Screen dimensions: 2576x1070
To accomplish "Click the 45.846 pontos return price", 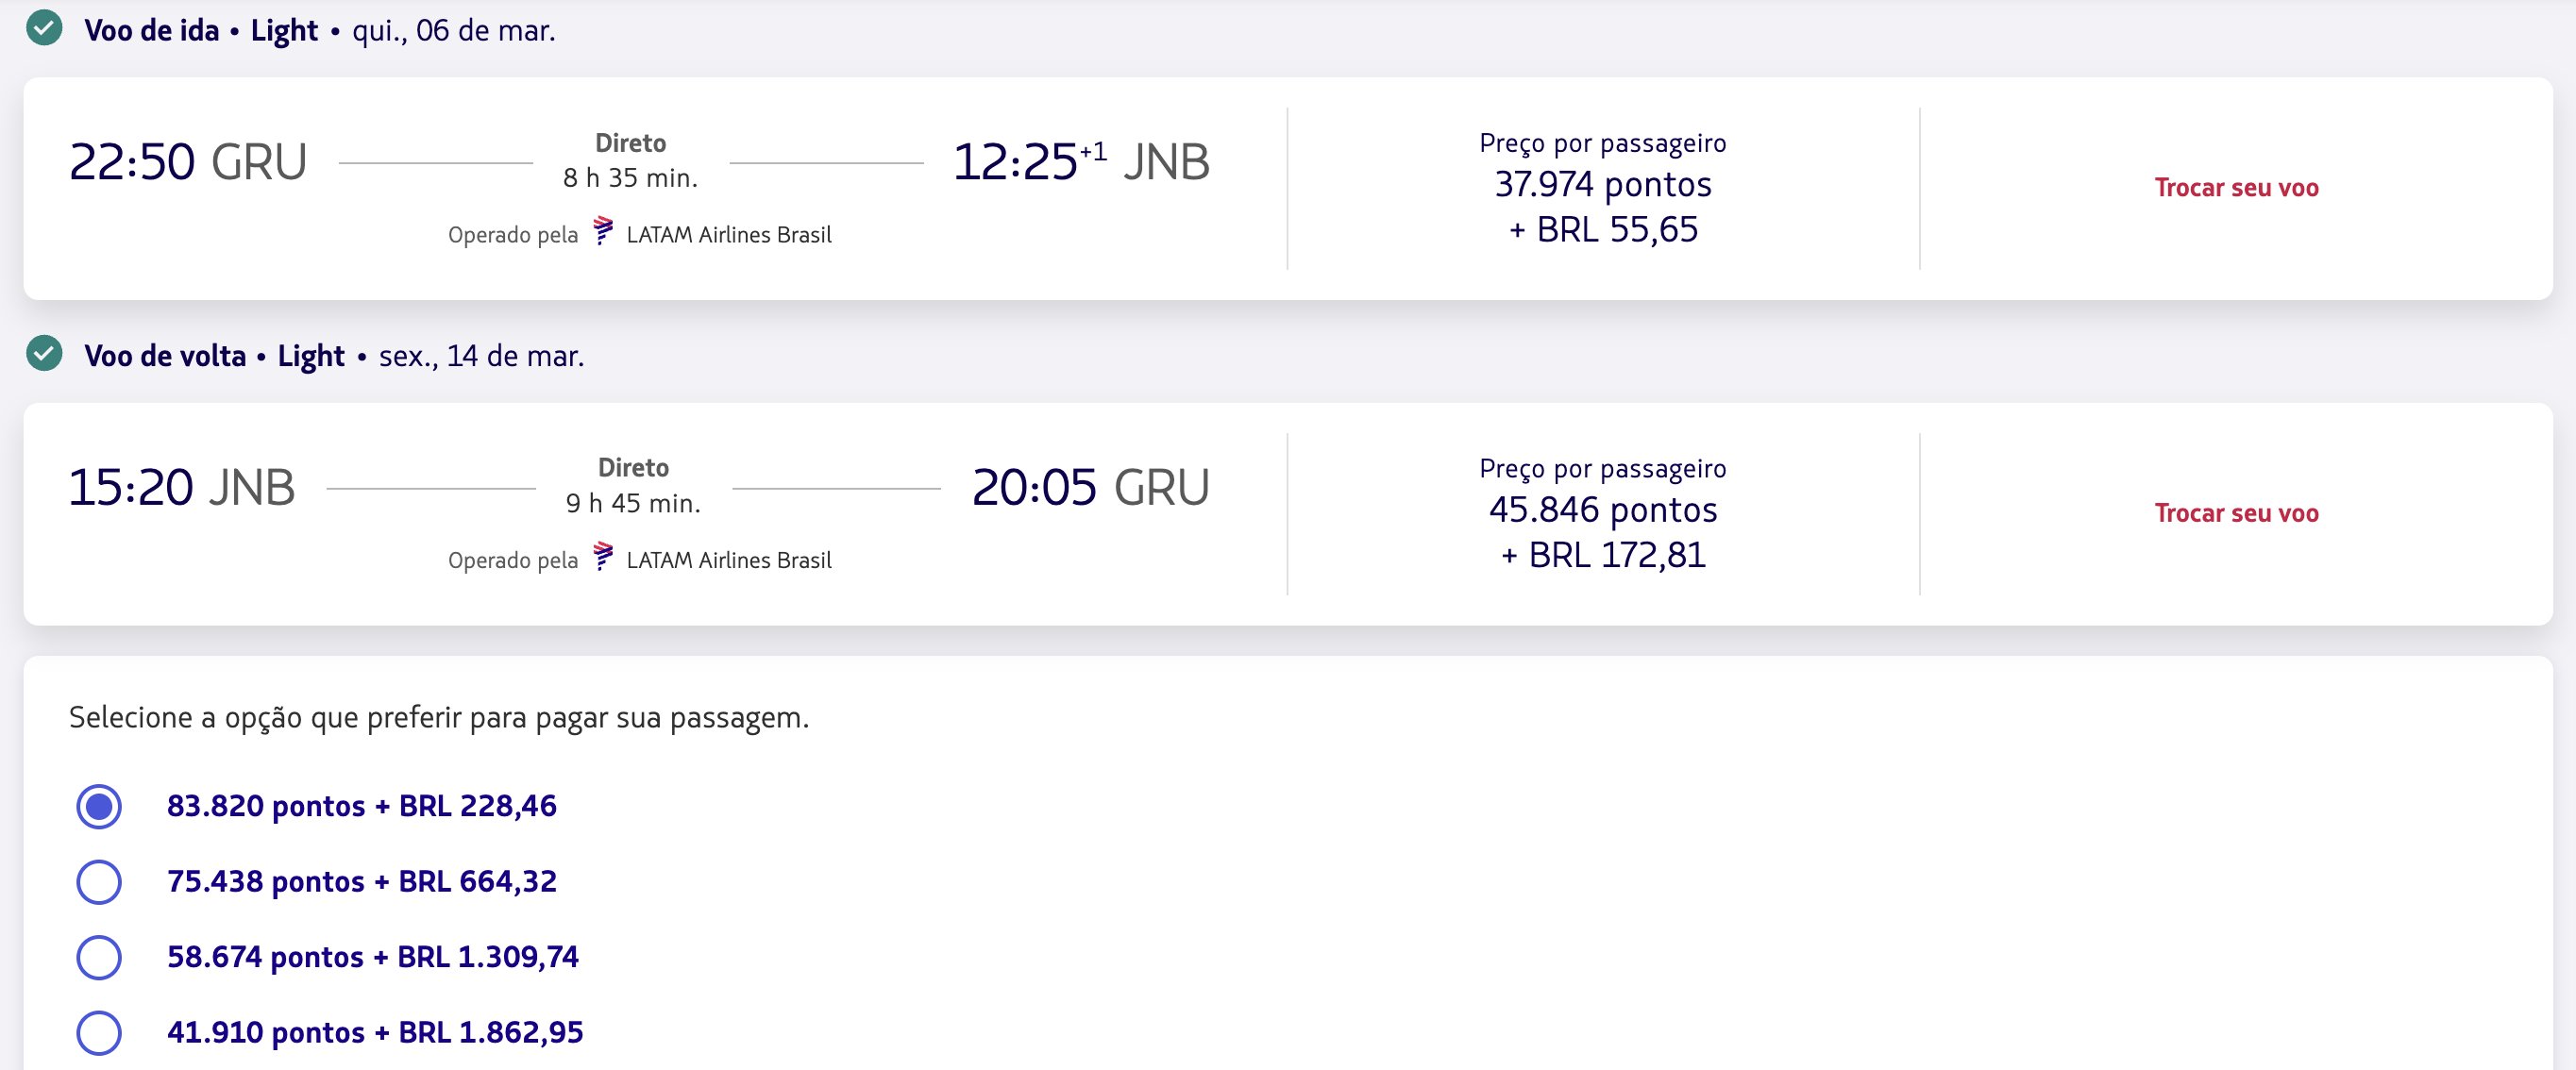I will (x=1603, y=510).
